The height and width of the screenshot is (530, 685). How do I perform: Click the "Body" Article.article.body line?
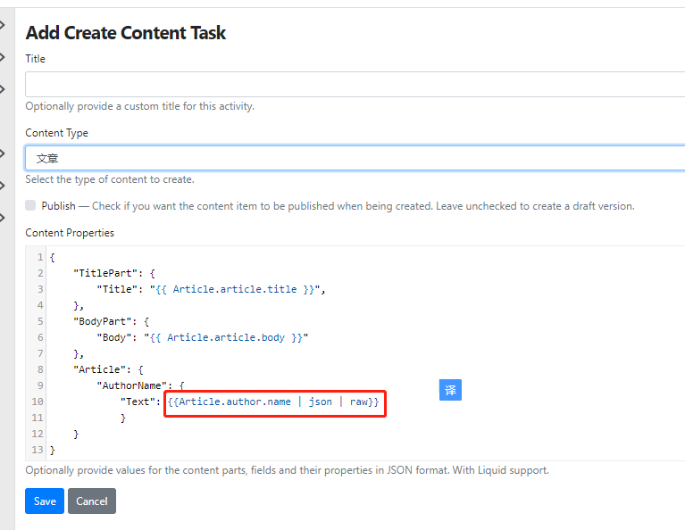pyautogui.click(x=202, y=337)
